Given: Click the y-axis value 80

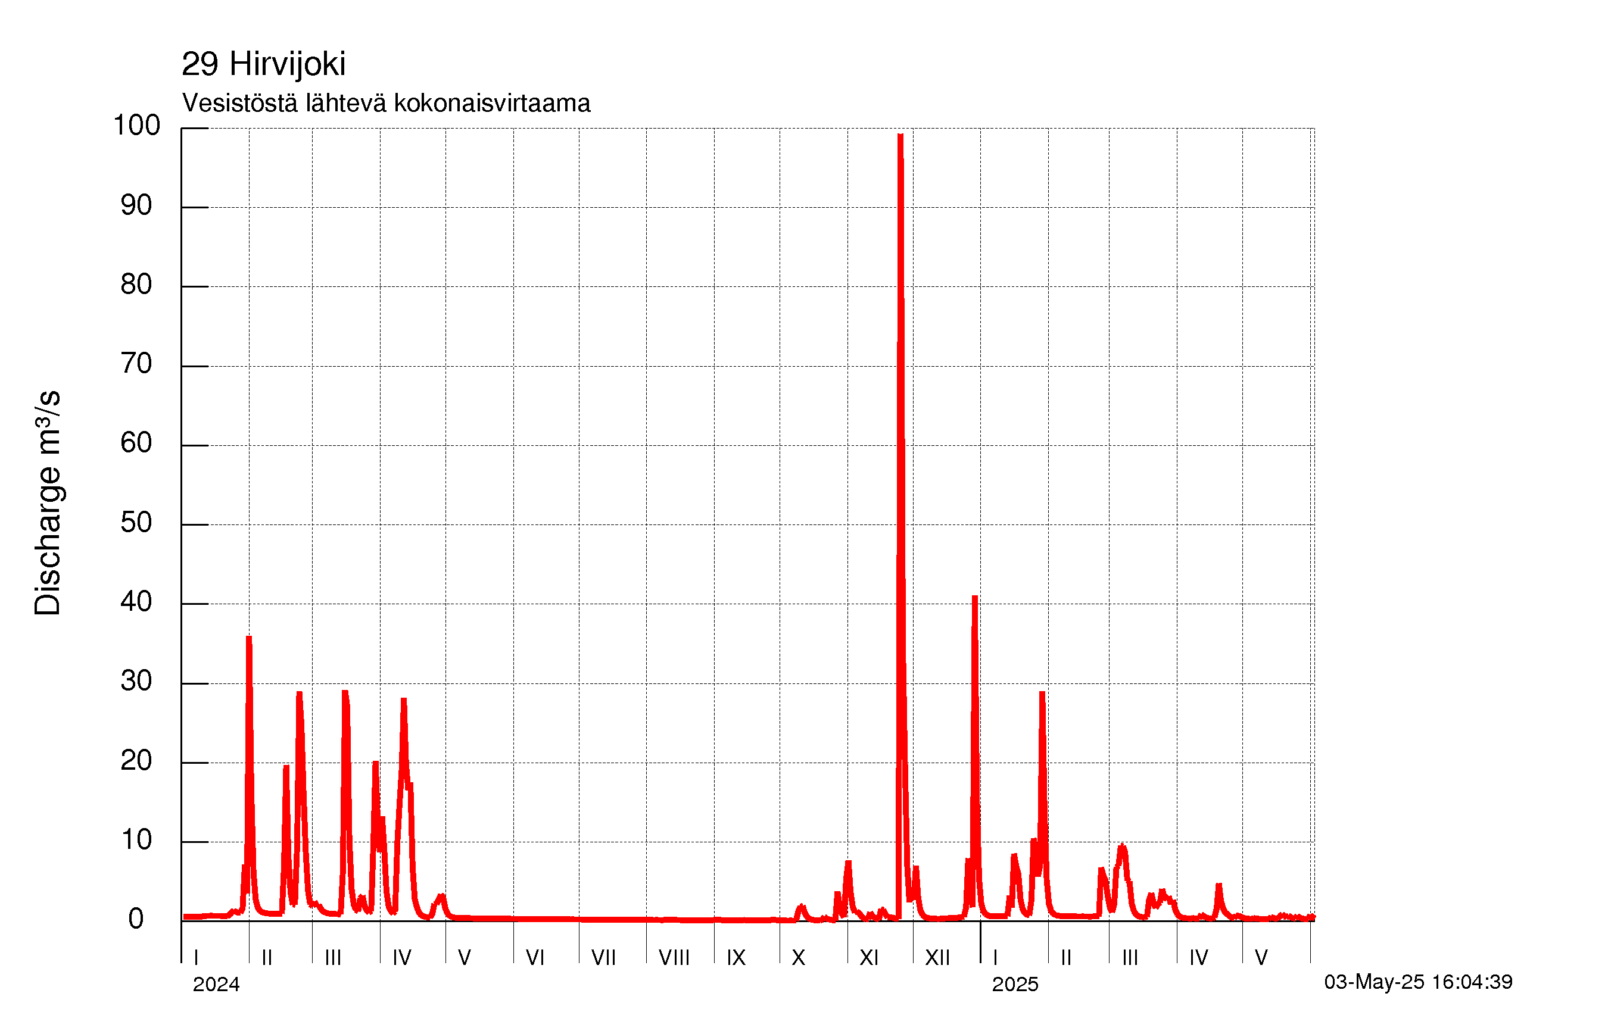Looking at the screenshot, I should pyautogui.click(x=136, y=285).
